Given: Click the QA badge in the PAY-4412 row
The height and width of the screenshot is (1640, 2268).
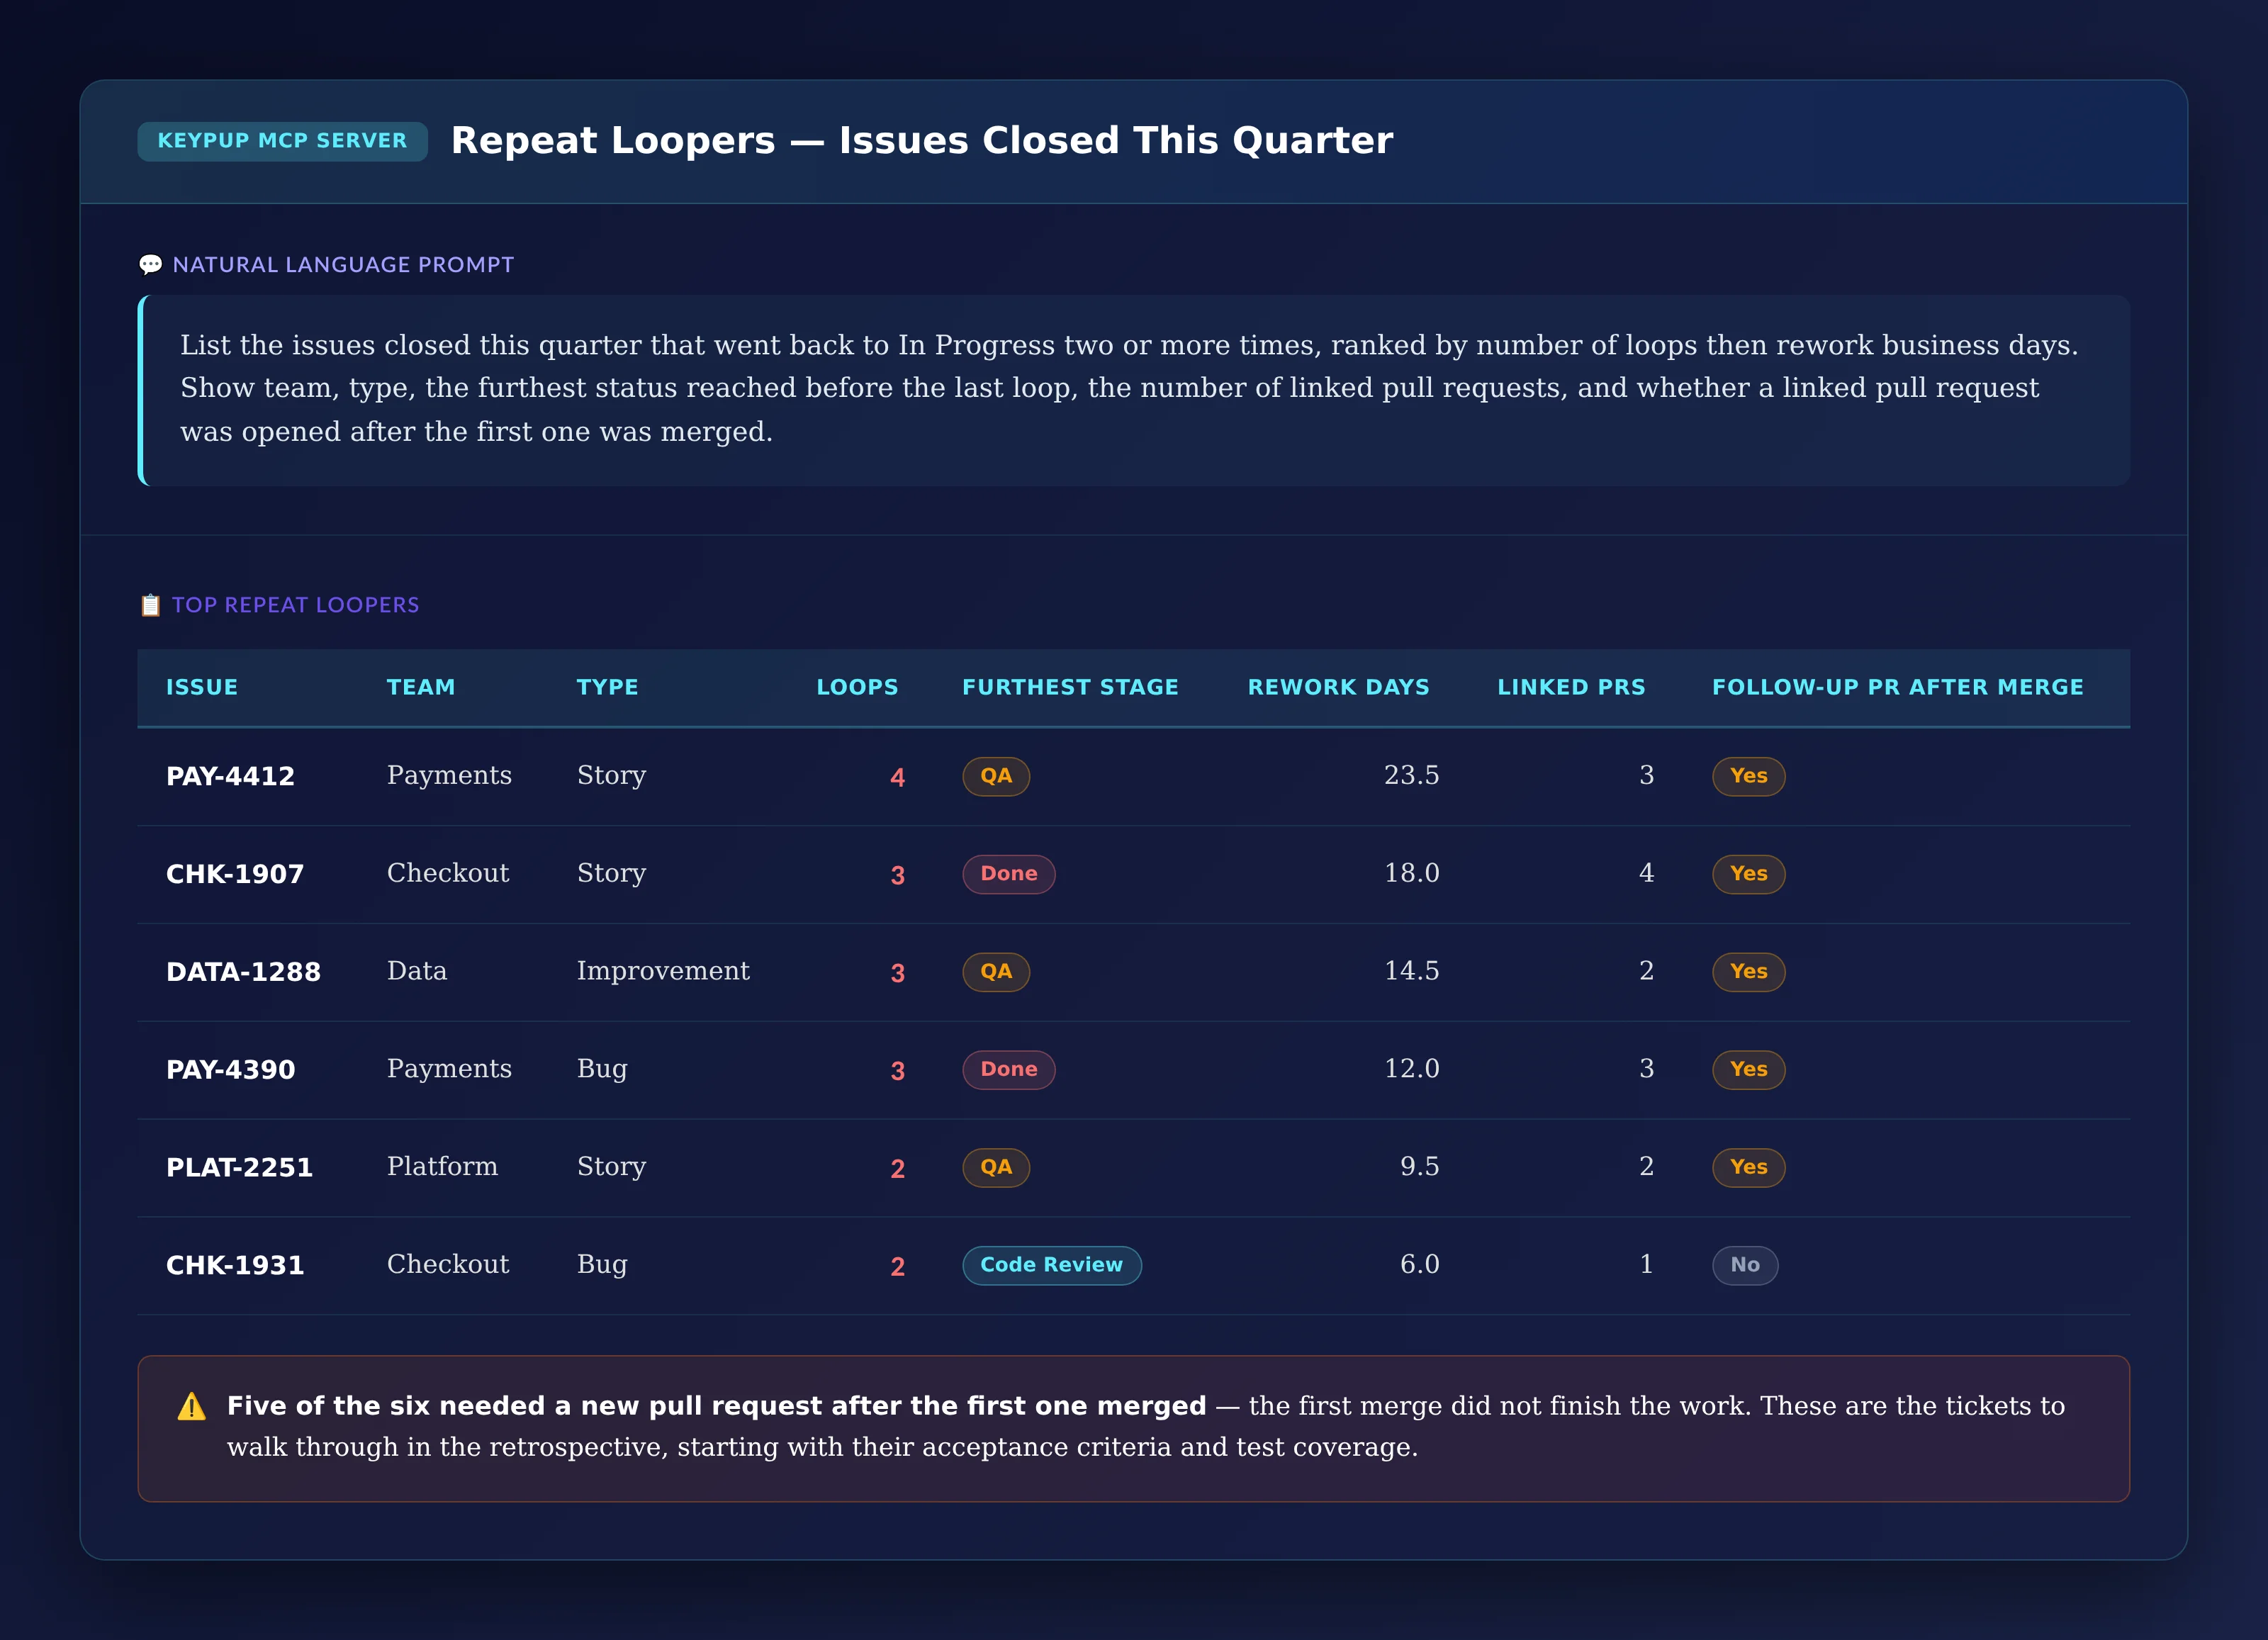Looking at the screenshot, I should click(996, 776).
